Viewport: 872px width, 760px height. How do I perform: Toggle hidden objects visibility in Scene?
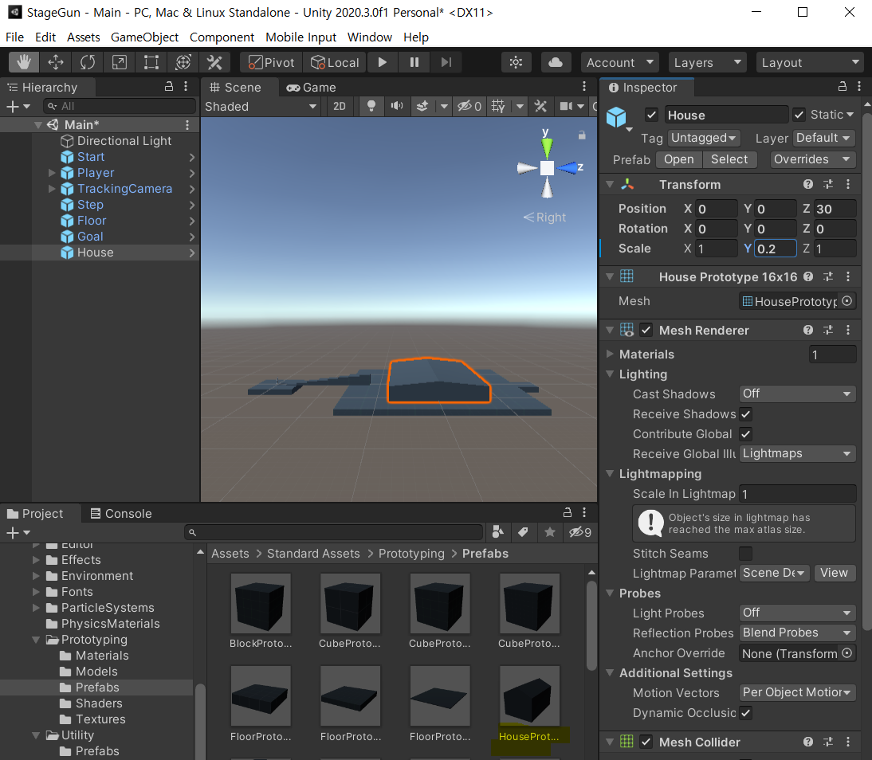click(469, 106)
